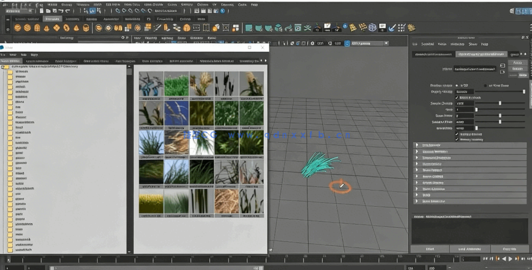Click the polygon cube shelf icon

28,28
